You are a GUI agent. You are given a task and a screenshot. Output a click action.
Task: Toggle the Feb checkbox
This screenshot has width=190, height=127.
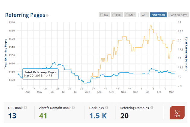click(114, 15)
